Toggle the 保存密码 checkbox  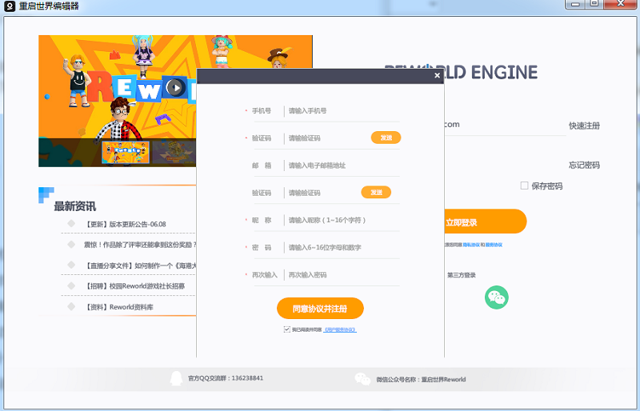point(525,186)
